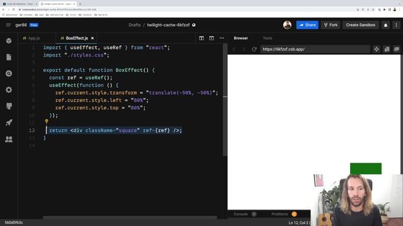Go back in preview browser
The image size is (403, 226).
pyautogui.click(x=234, y=49)
